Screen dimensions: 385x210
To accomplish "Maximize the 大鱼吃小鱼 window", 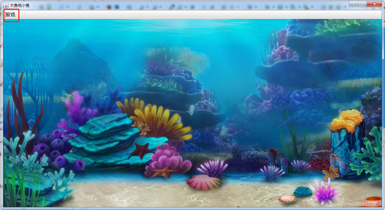I will pyautogui.click(x=362, y=4).
